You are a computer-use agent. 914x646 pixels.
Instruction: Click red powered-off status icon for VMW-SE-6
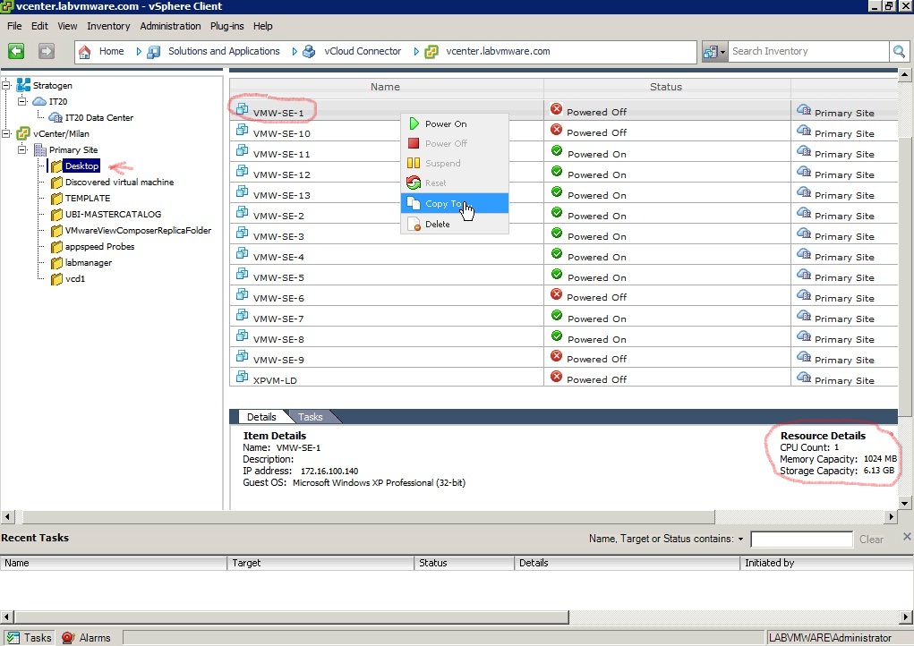557,294
